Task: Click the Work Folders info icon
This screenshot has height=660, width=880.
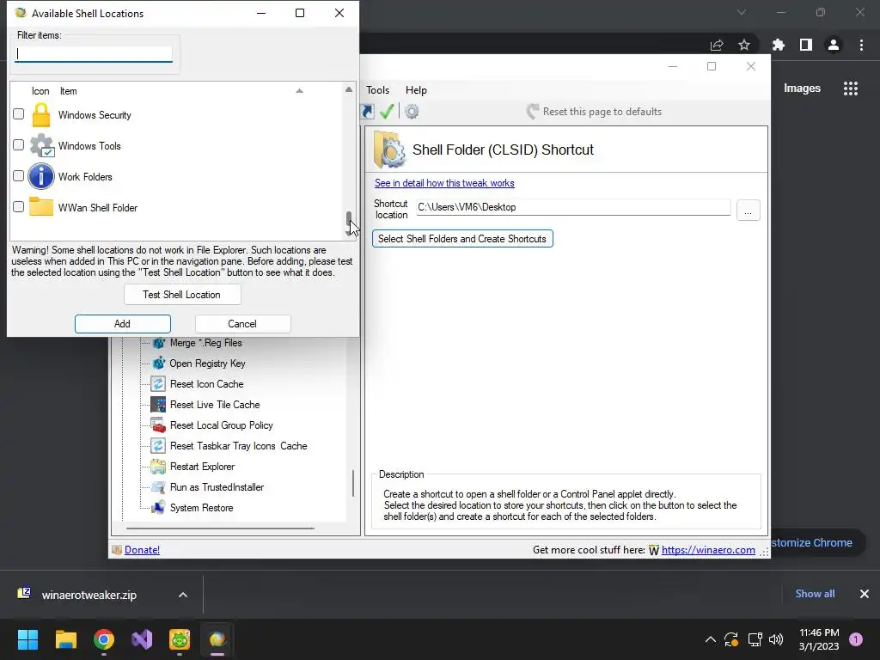Action: [x=41, y=176]
